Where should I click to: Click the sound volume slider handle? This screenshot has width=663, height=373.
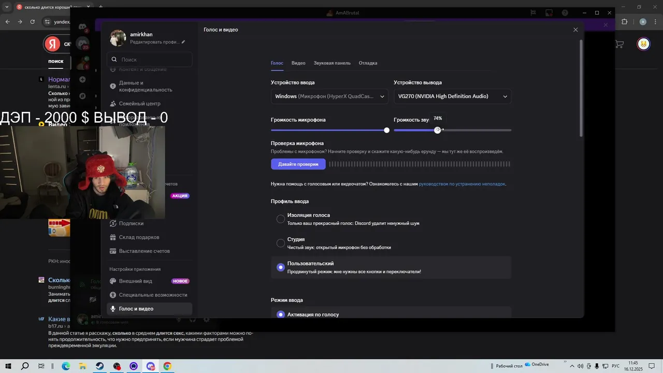pos(438,130)
